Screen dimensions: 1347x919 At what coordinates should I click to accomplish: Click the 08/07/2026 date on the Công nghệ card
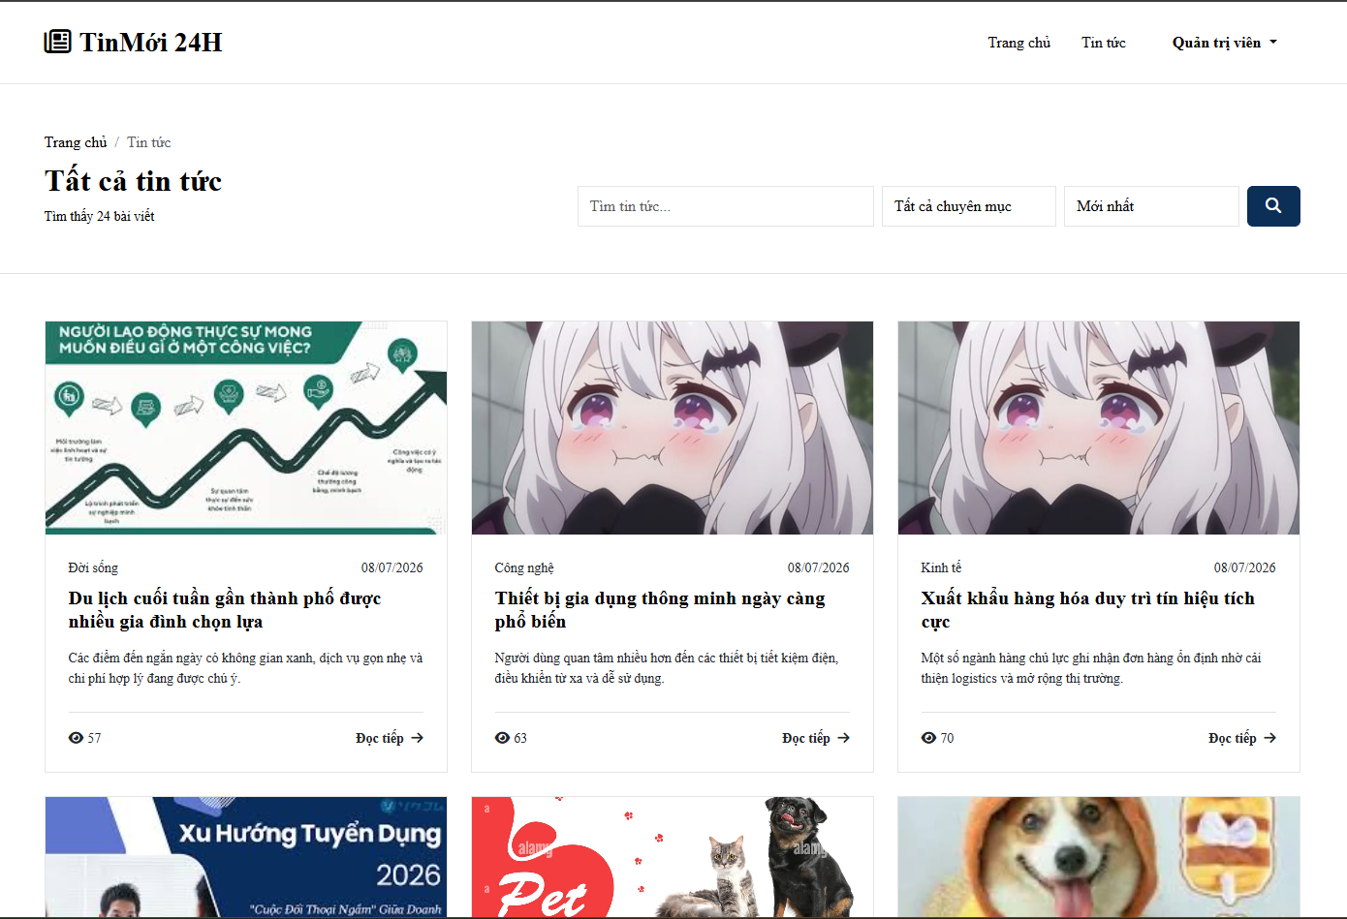819,567
